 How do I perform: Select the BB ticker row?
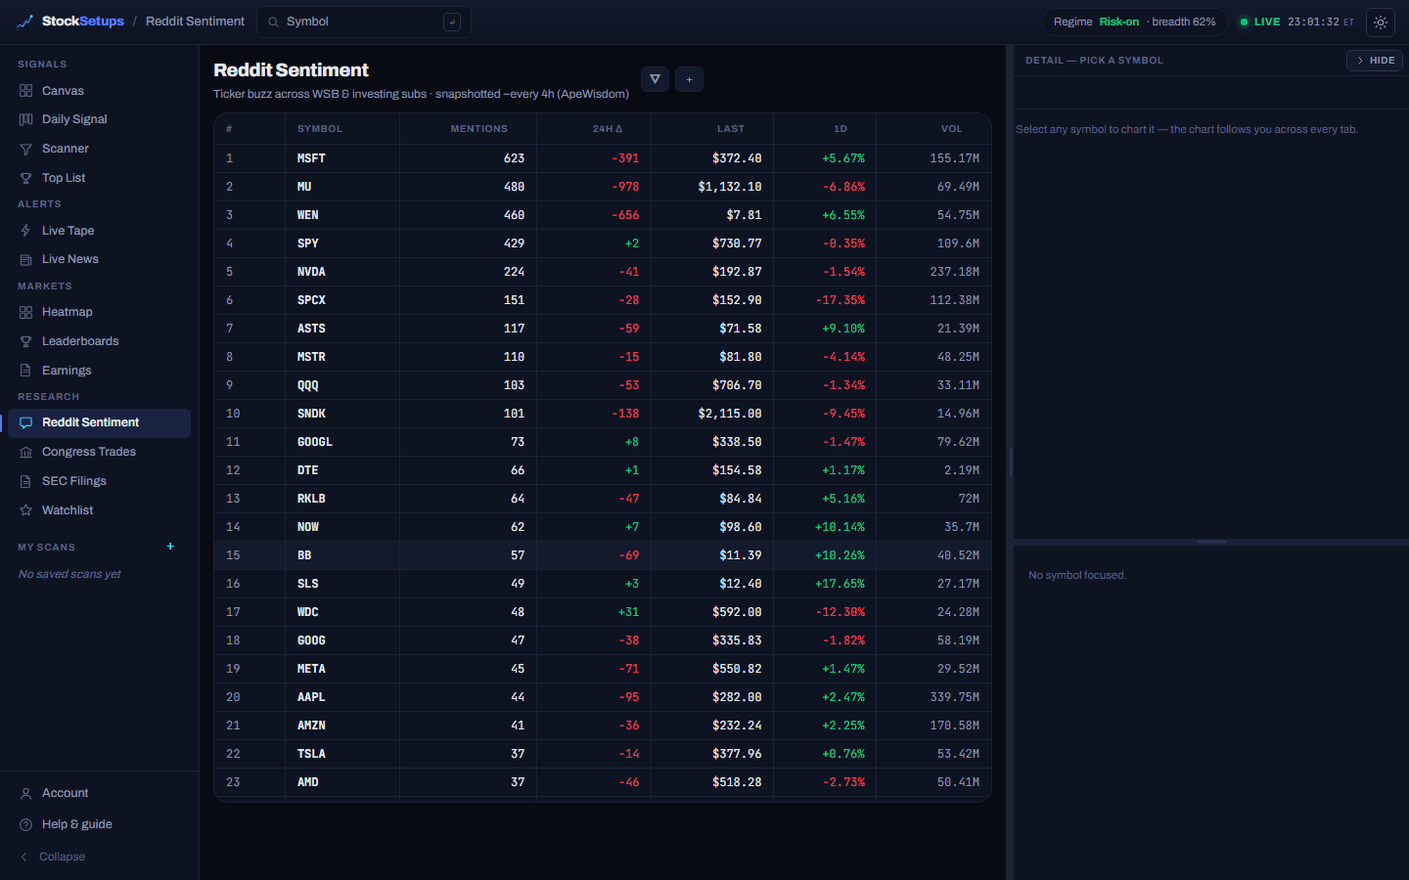tap(603, 555)
